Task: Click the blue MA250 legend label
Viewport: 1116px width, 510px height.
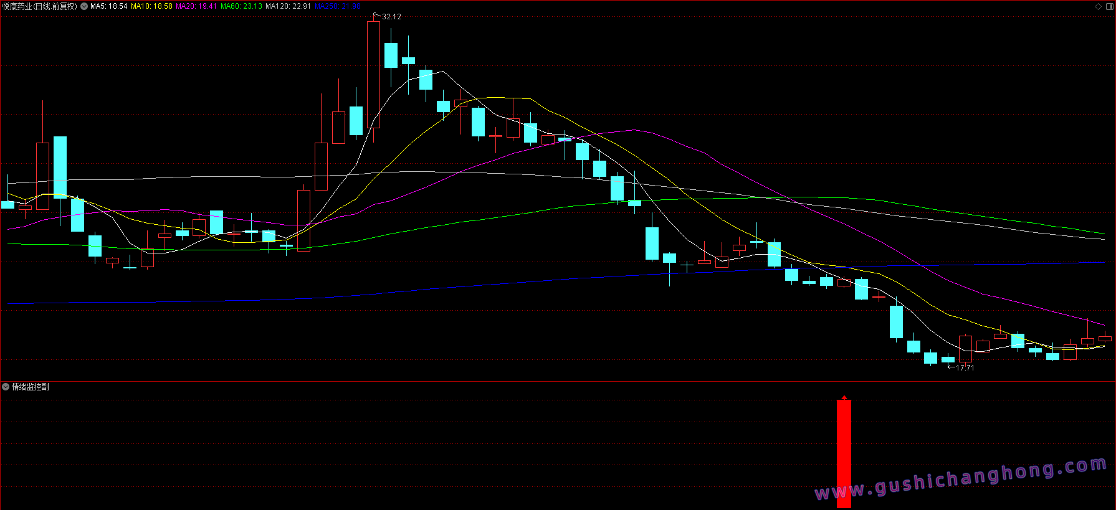Action: point(337,6)
